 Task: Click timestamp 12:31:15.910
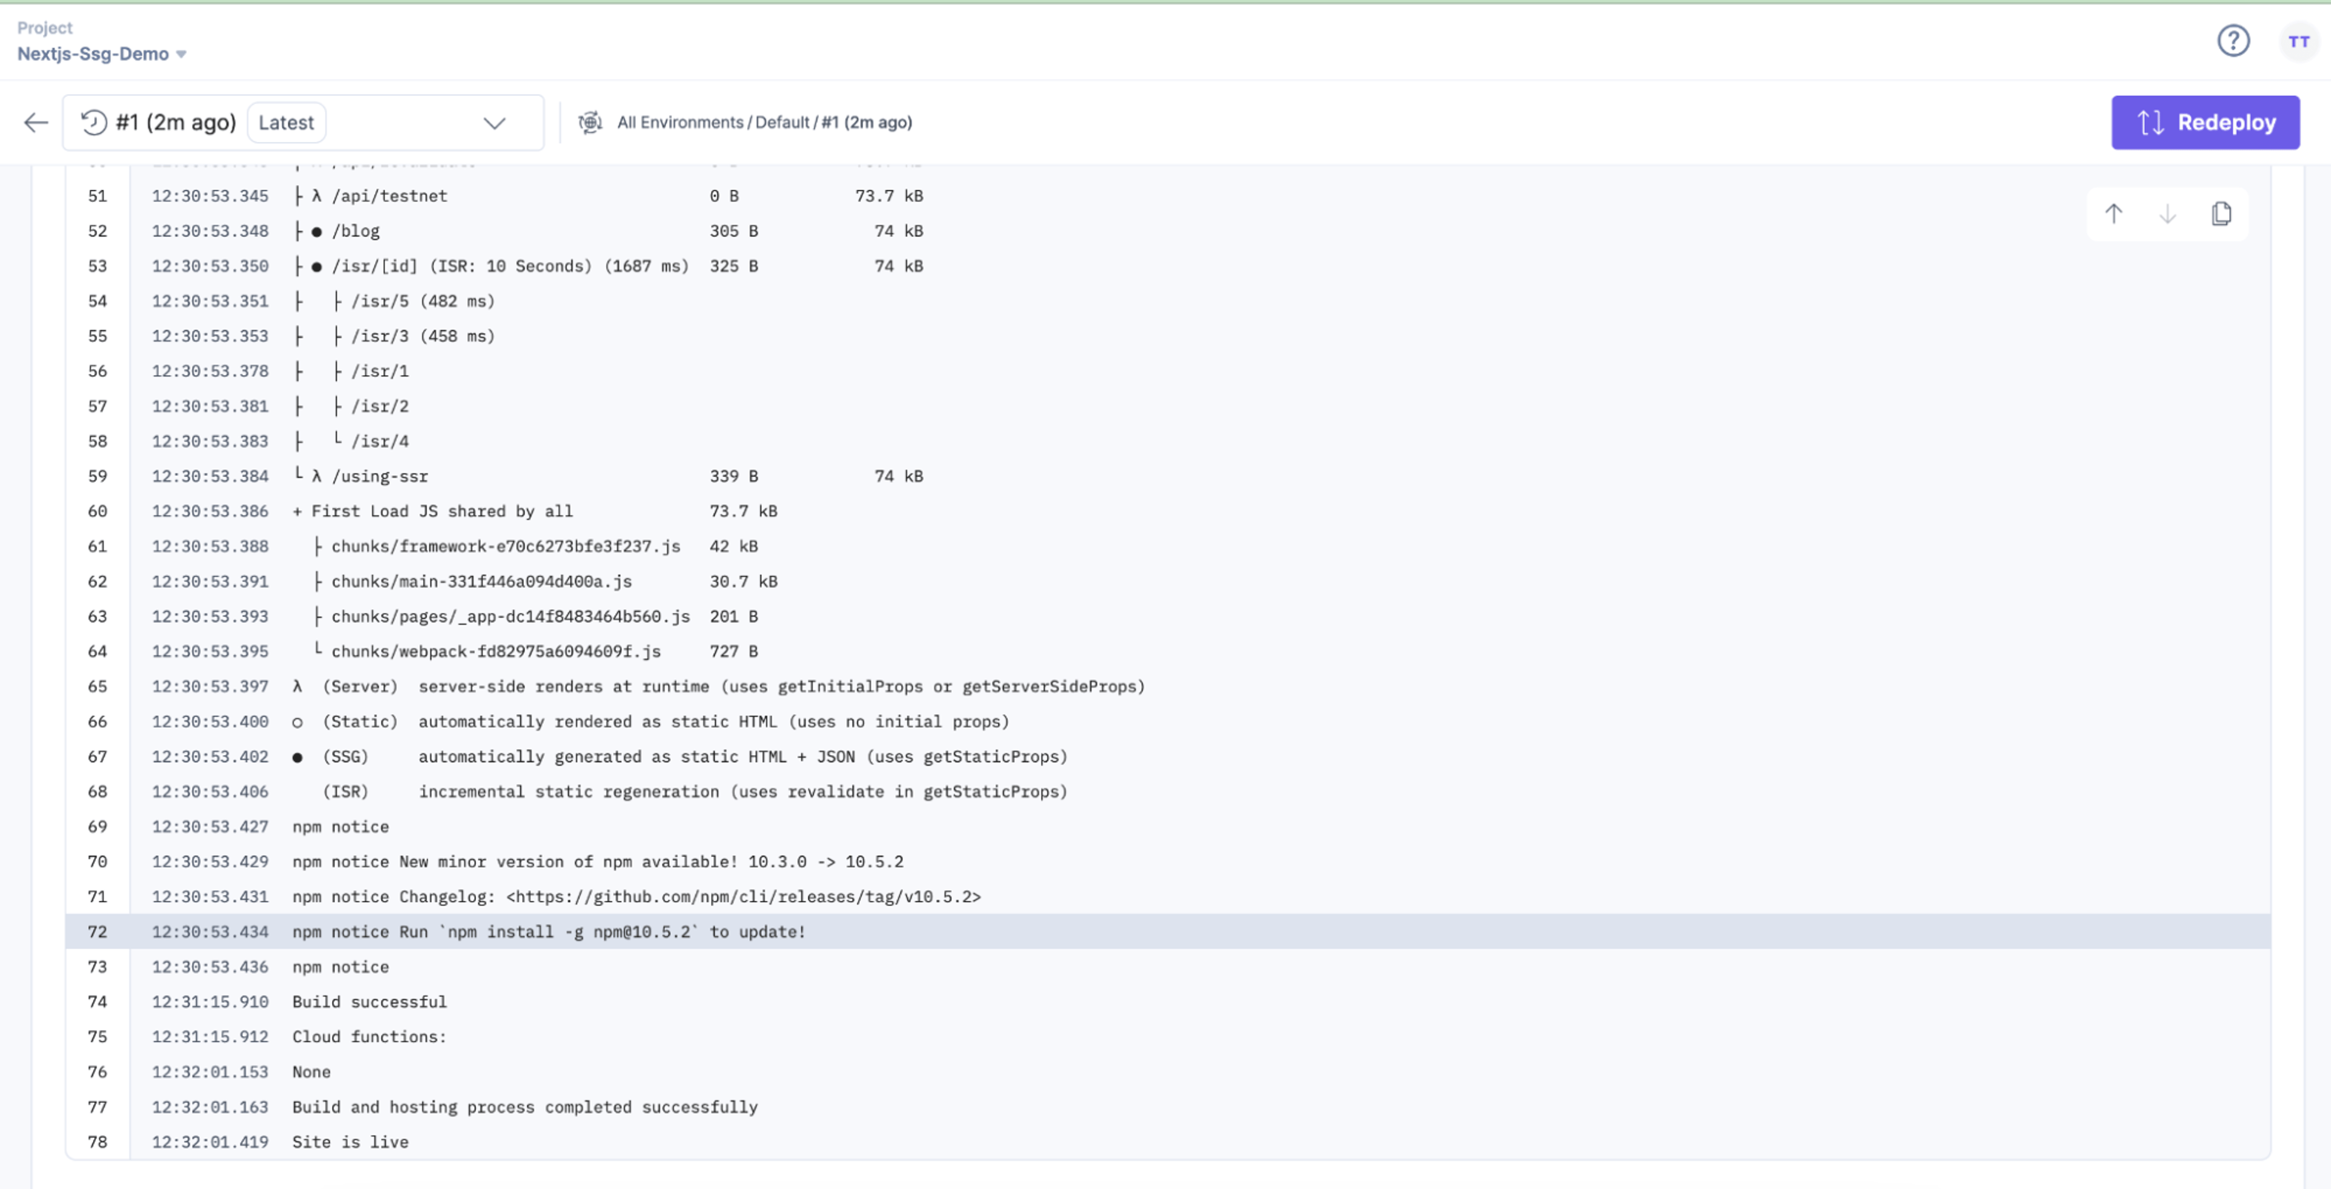tap(210, 1001)
